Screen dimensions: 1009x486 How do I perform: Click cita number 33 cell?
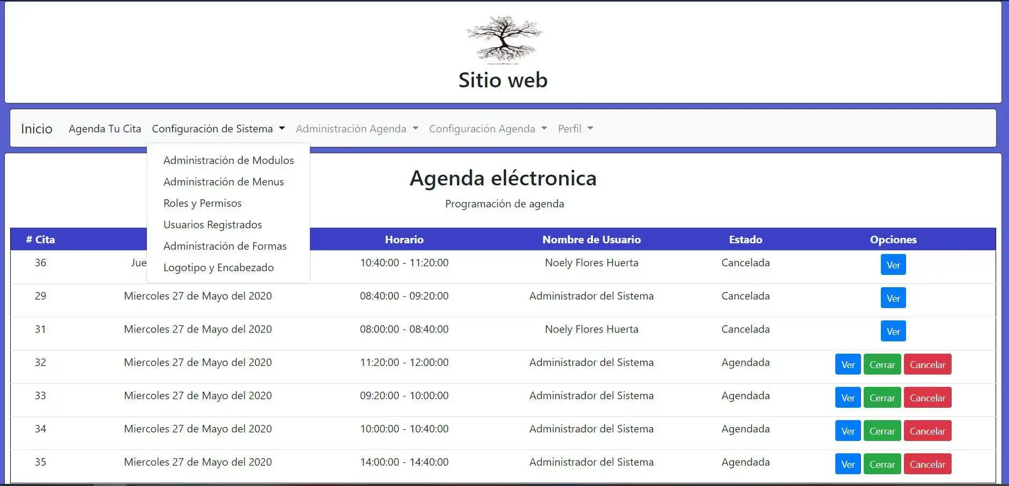point(40,395)
